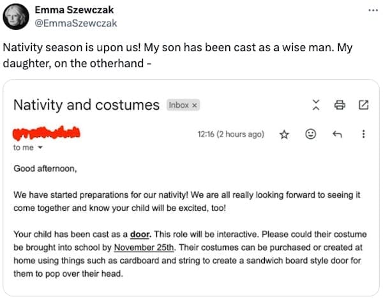
Task: Open the tweet's three-dot more options menu
Action: coord(373,12)
